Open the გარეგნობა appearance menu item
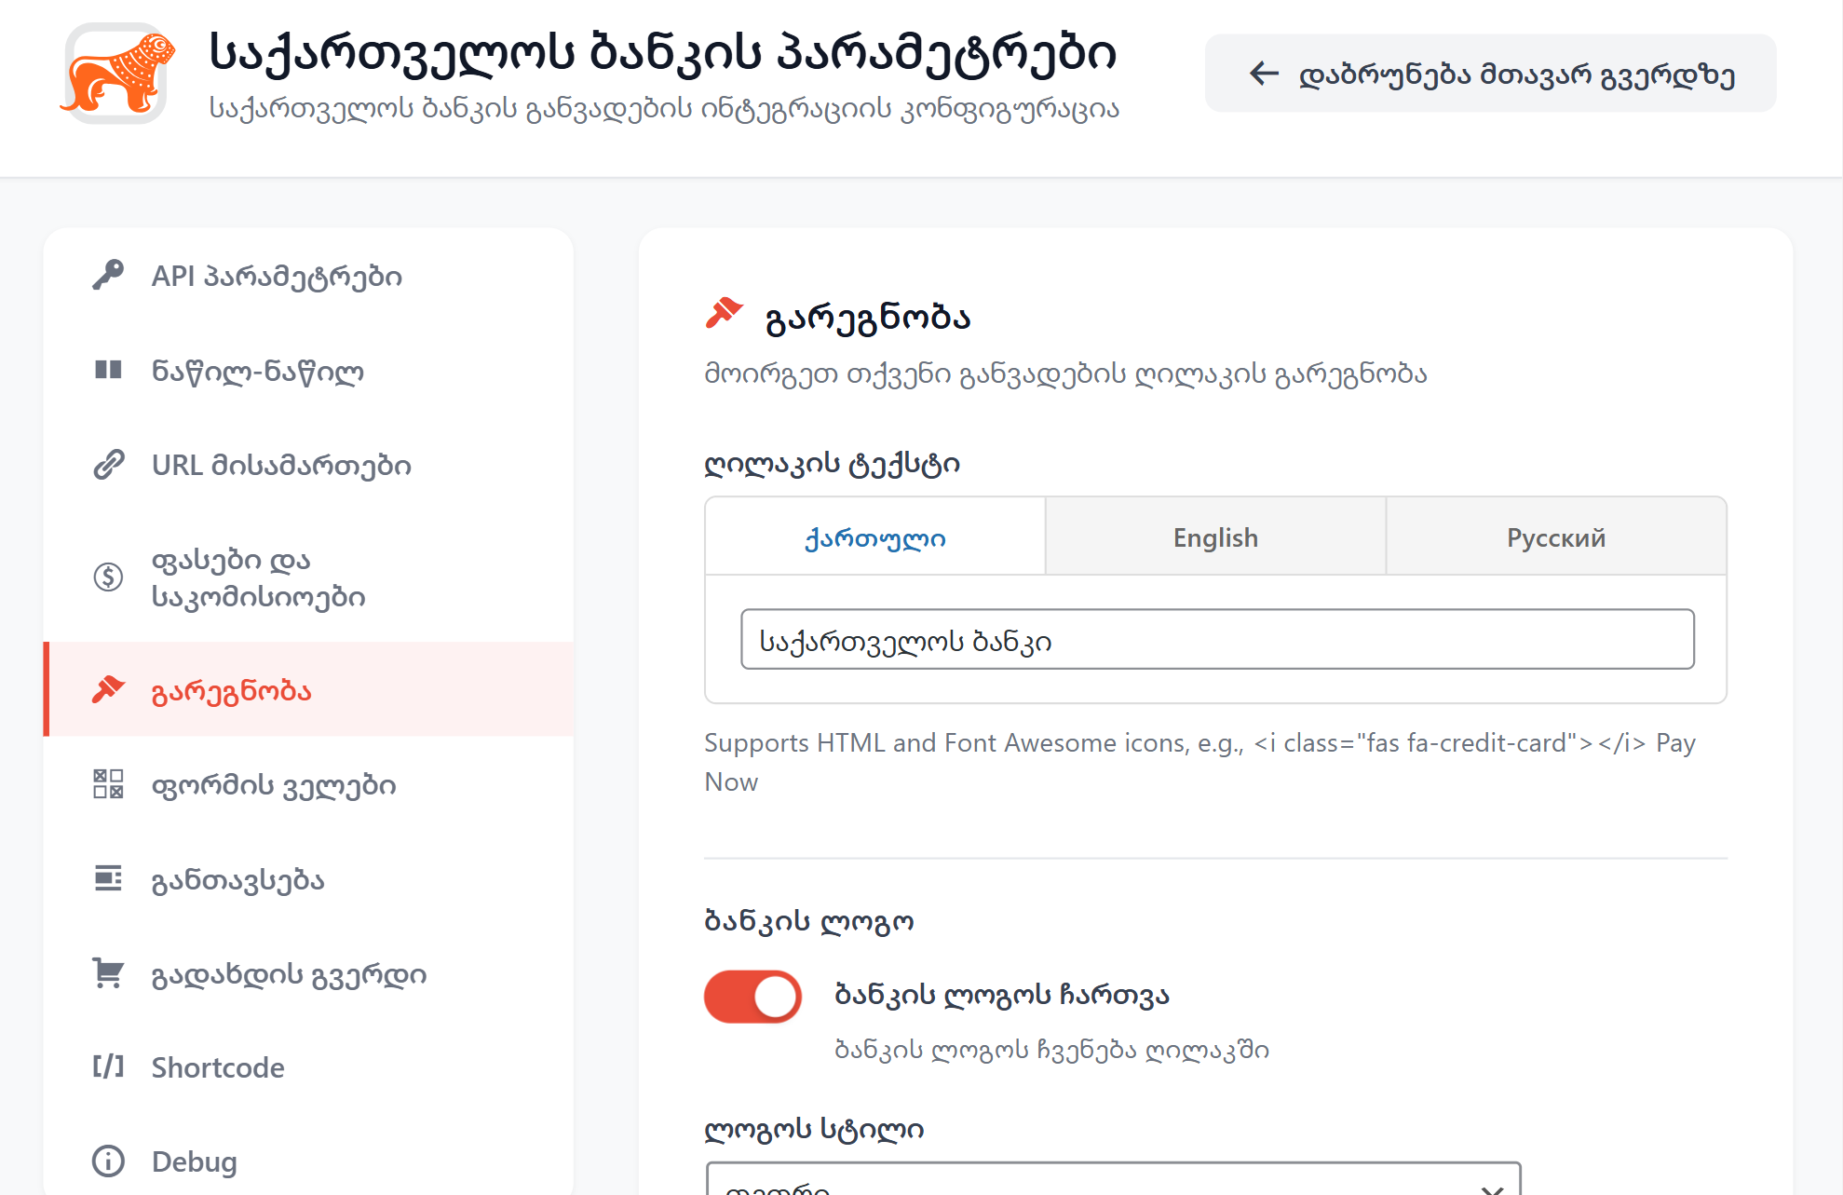The width and height of the screenshot is (1843, 1195). point(231,691)
